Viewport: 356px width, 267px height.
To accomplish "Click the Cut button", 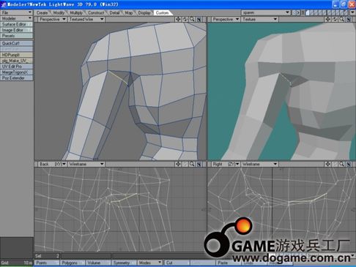I will point(177,263).
